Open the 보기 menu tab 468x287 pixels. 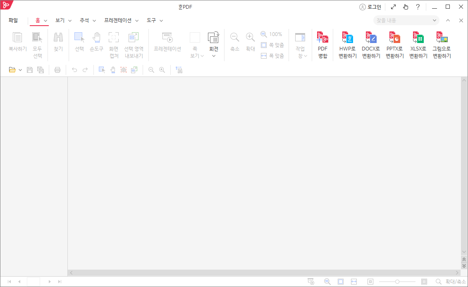tap(60, 20)
